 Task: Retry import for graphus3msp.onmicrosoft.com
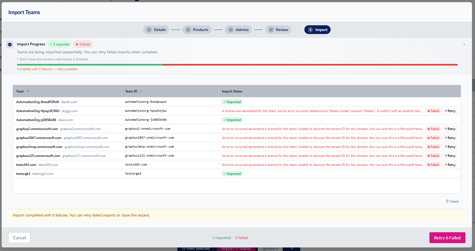(450, 147)
